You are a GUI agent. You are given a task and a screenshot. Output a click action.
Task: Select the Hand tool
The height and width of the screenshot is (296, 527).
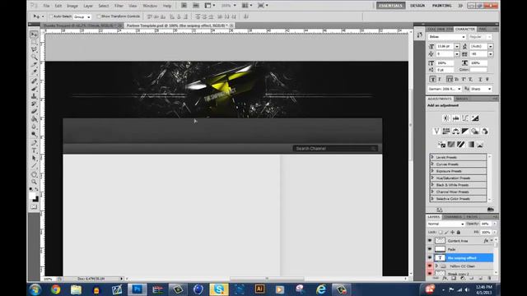point(34,174)
